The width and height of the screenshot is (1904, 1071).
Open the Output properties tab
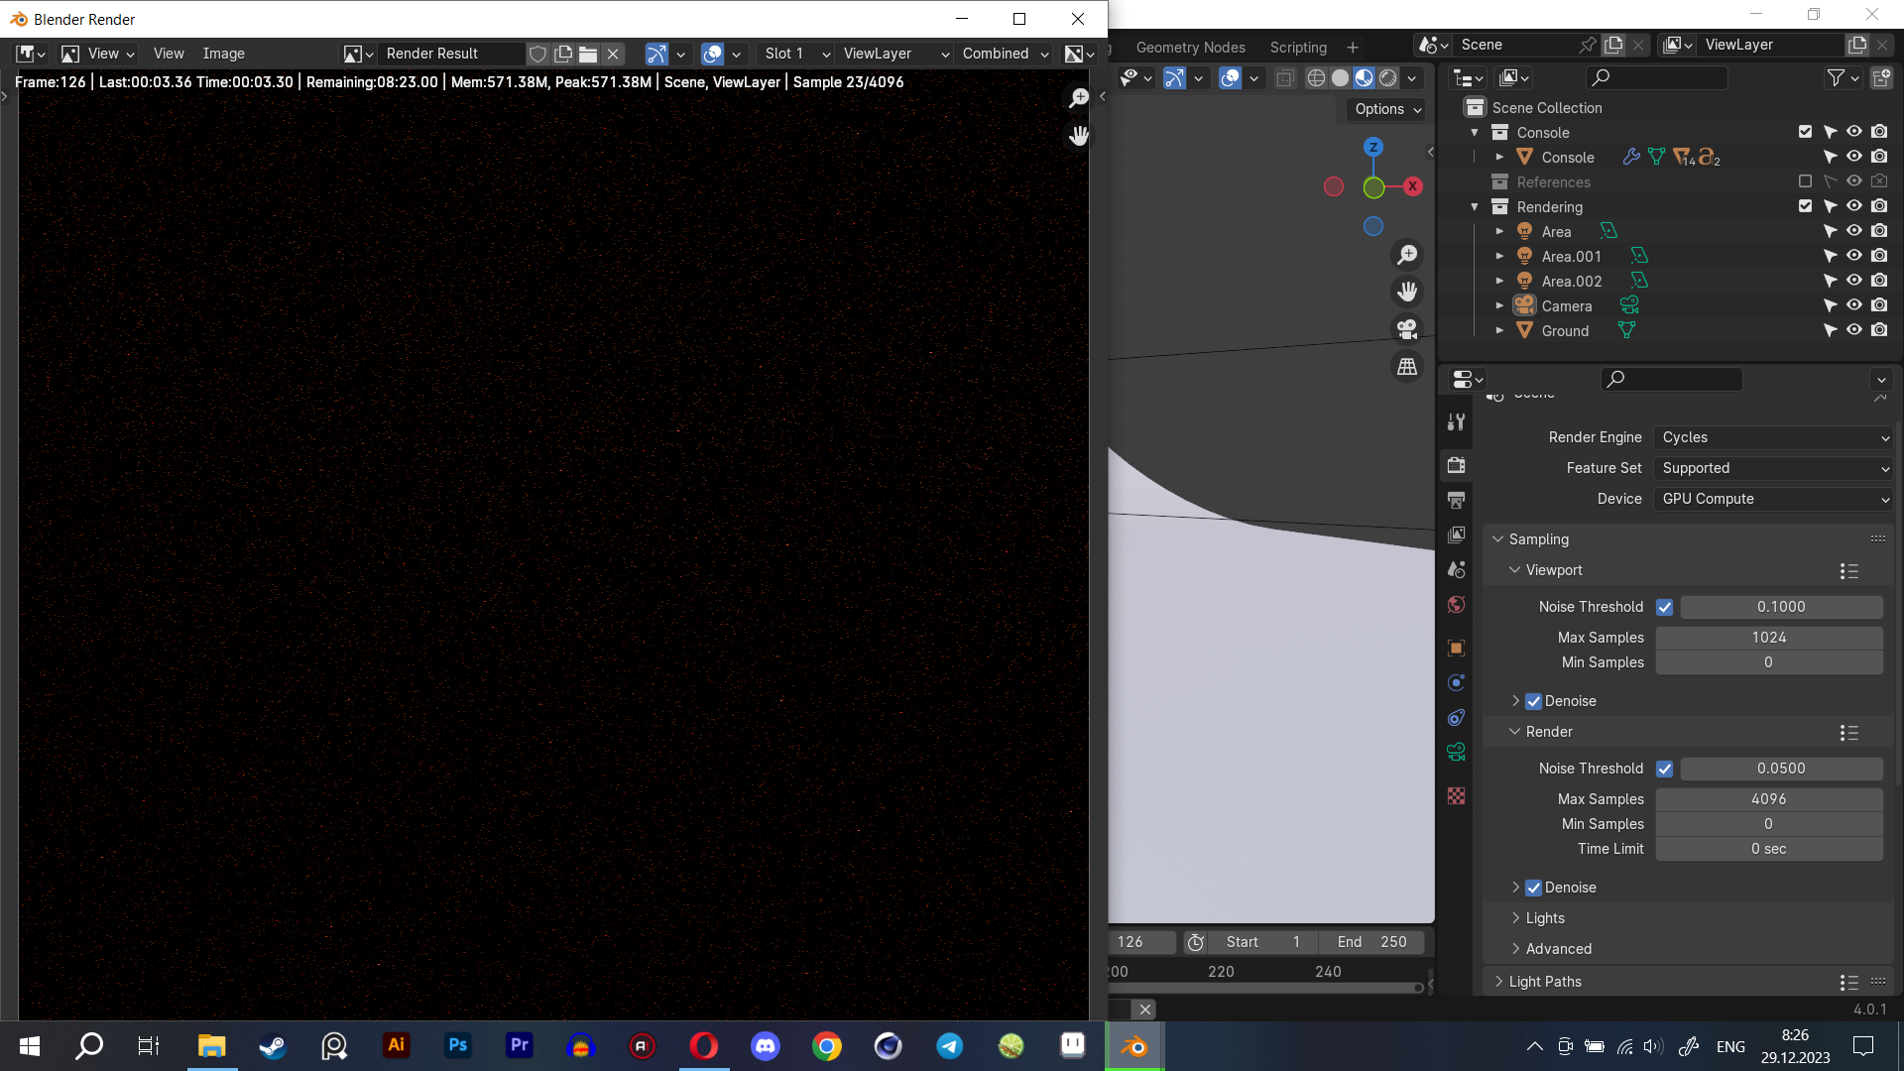click(1456, 500)
